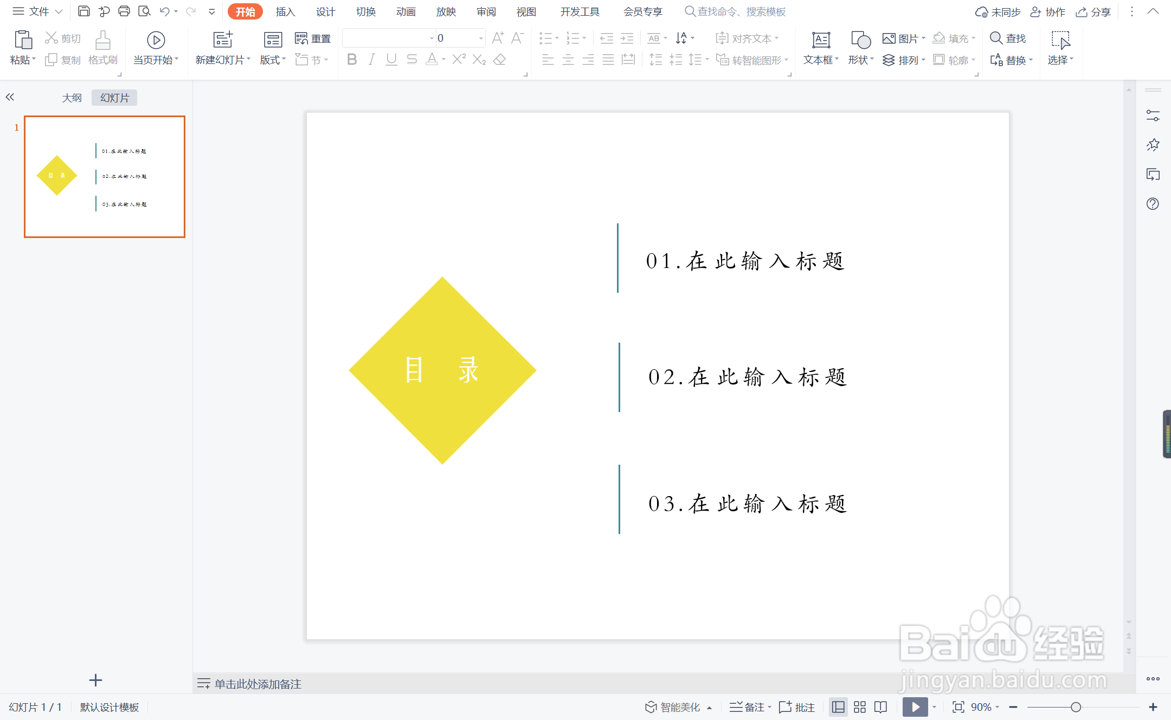This screenshot has height=720, width=1171.
Task: Select slide 1 thumbnail
Action: (x=105, y=176)
